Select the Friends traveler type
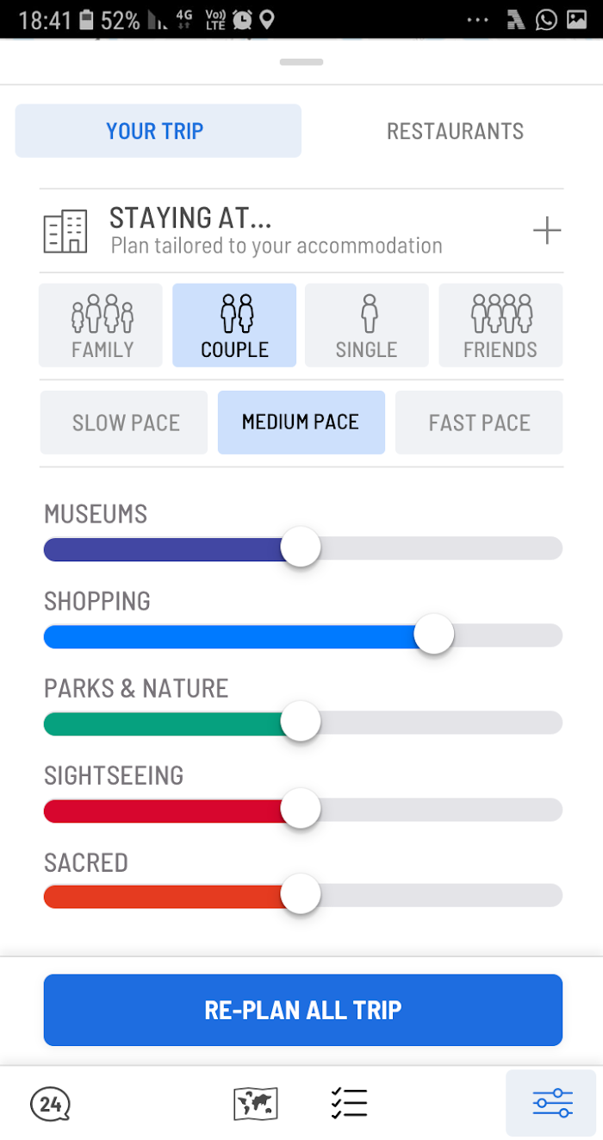Image resolution: width=603 pixels, height=1140 pixels. click(500, 325)
